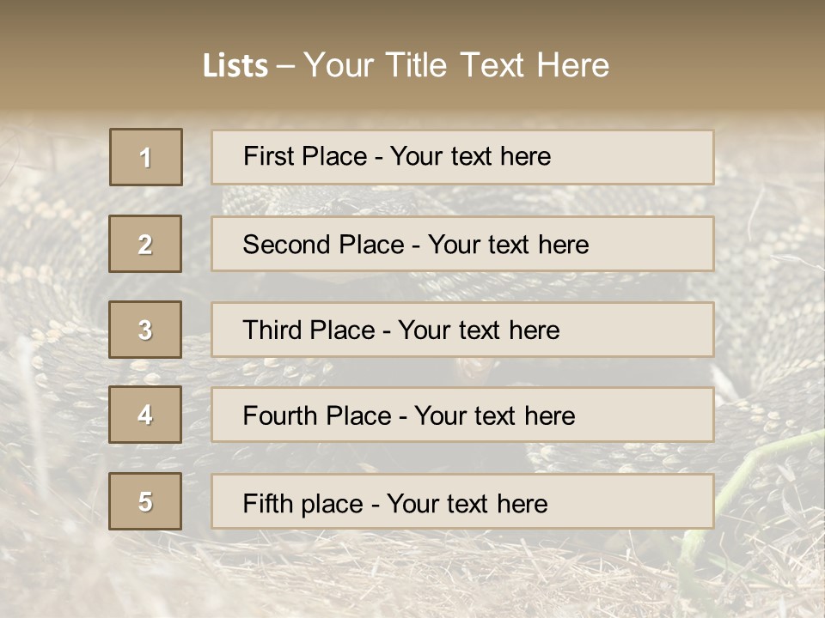Click the word "Fifth" in the bottom row
825x618 pixels.
[x=267, y=503]
